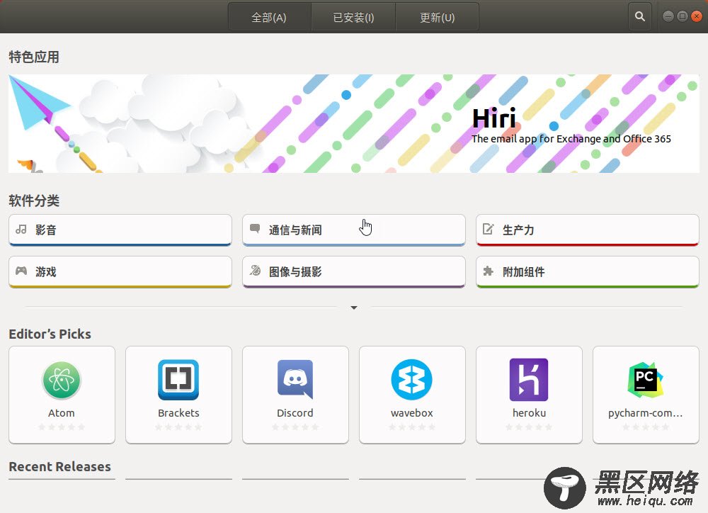Viewport: 708px width, 513px height.
Task: Click the edit icon beside 生产力
Action: click(488, 229)
